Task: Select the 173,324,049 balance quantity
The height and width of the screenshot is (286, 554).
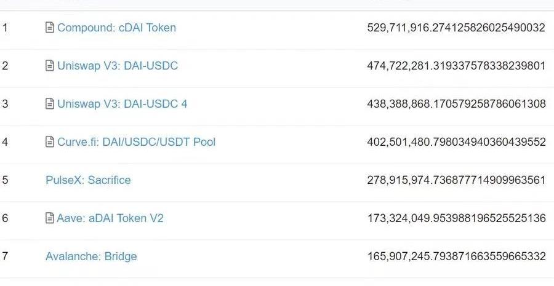Action: coord(457,218)
